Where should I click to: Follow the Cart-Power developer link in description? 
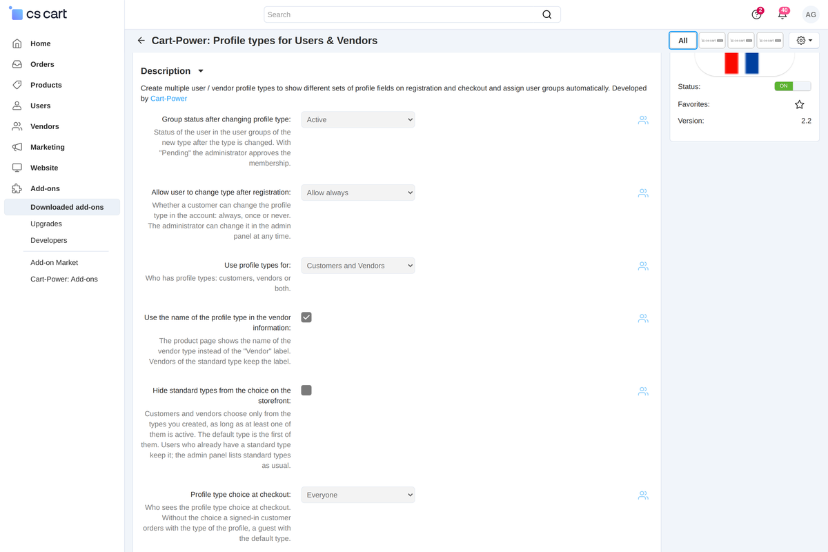point(168,99)
